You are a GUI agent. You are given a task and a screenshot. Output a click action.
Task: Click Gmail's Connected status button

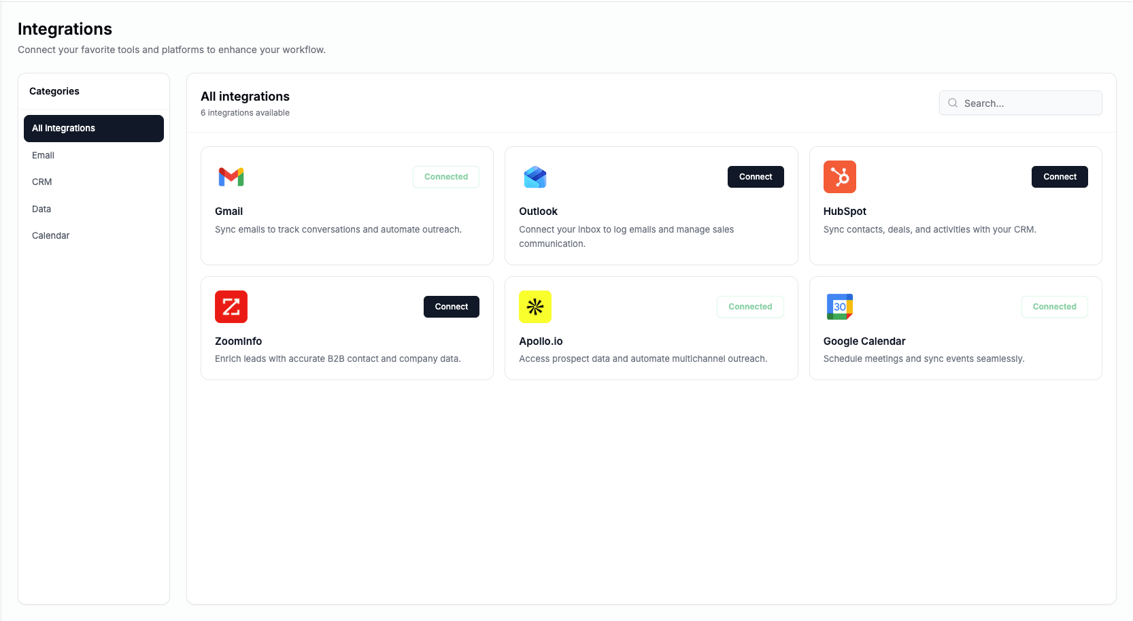pos(445,177)
